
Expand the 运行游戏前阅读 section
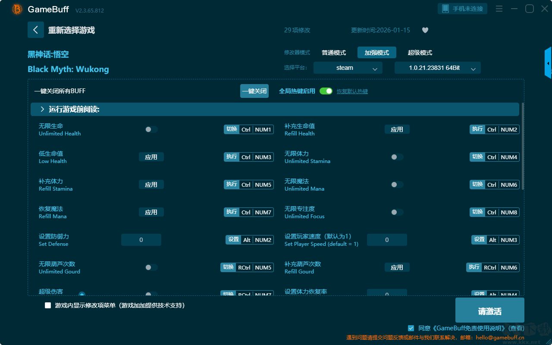(x=275, y=110)
